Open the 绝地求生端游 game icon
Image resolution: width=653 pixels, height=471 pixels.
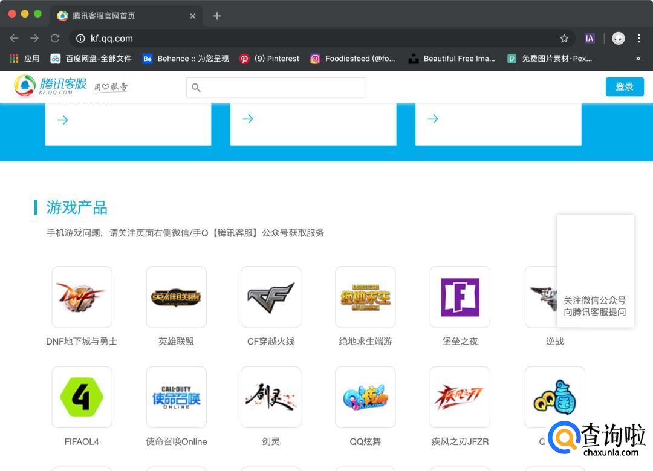click(x=365, y=297)
